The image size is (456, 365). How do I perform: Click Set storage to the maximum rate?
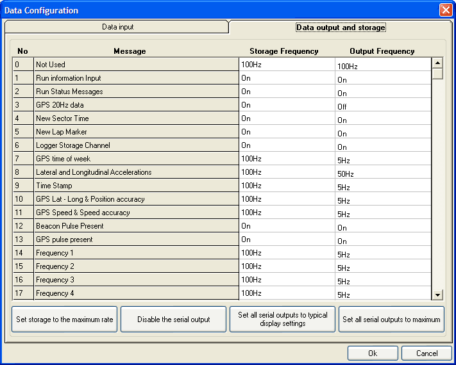click(x=64, y=320)
